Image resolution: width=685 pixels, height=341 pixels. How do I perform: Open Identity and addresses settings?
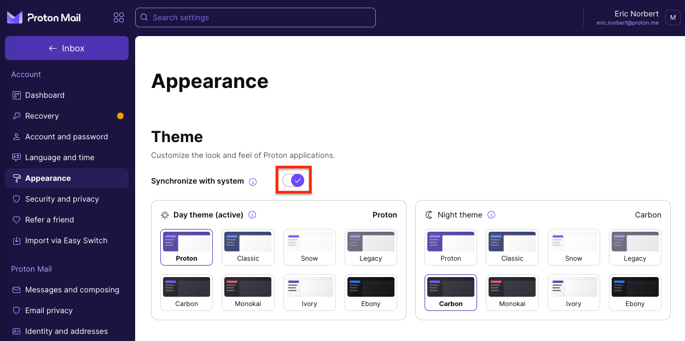[67, 331]
